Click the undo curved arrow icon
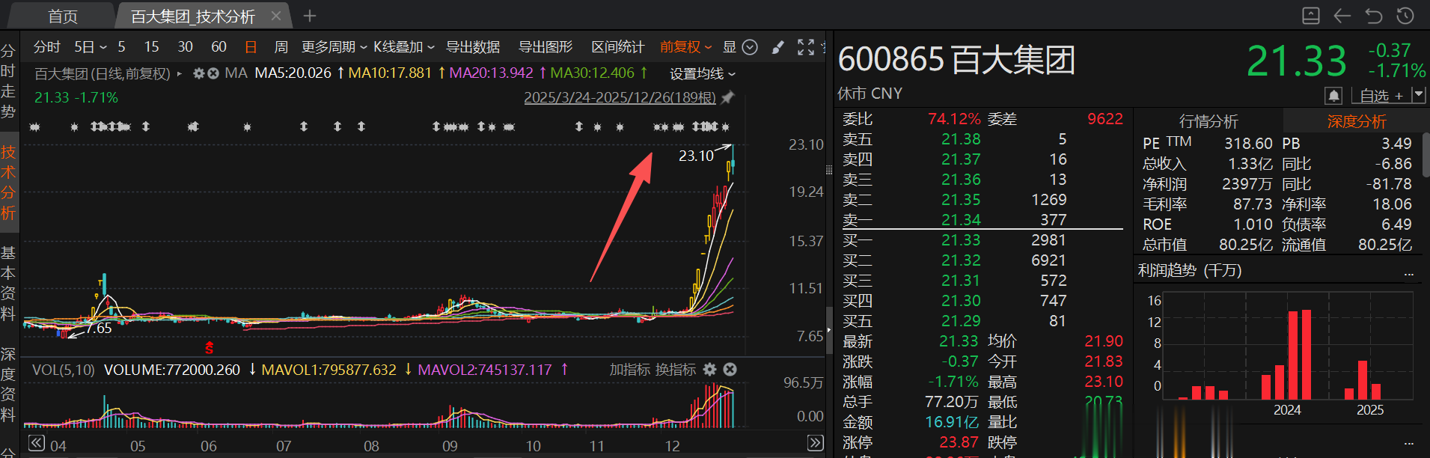 1373,15
